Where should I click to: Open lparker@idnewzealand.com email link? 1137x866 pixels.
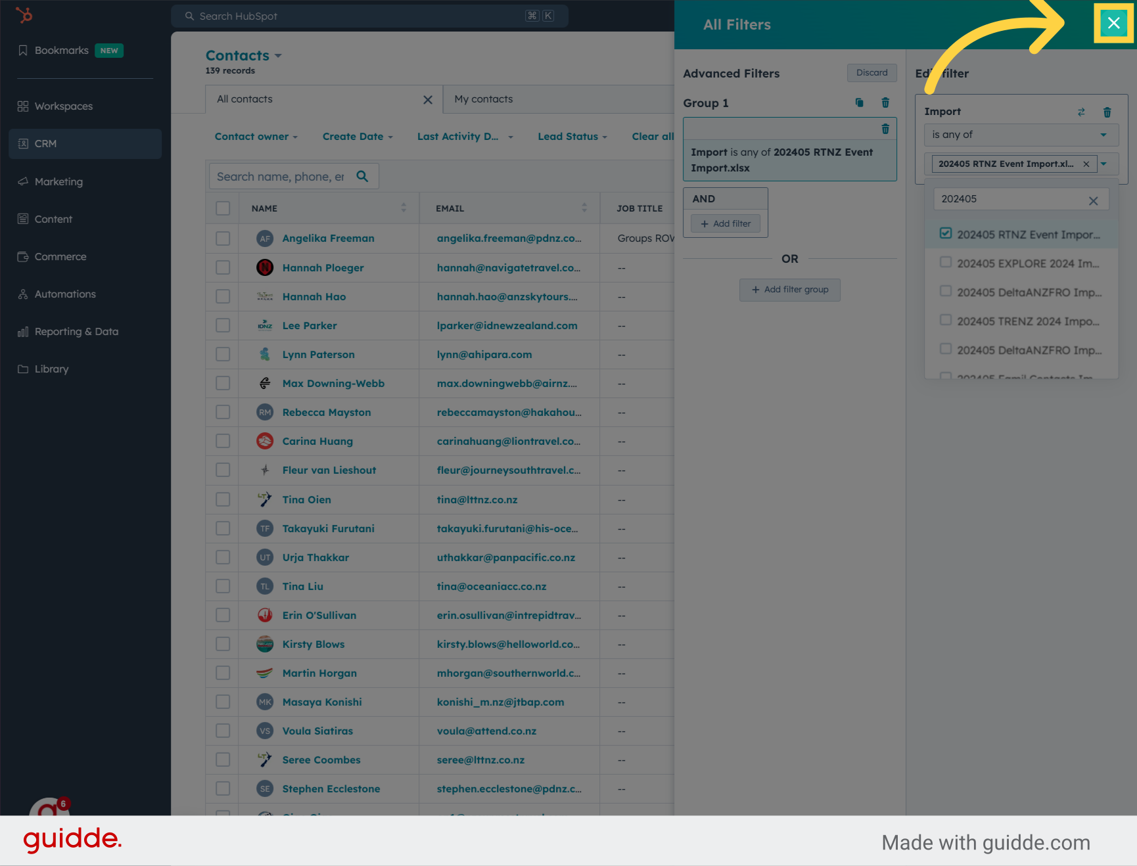[x=507, y=326]
